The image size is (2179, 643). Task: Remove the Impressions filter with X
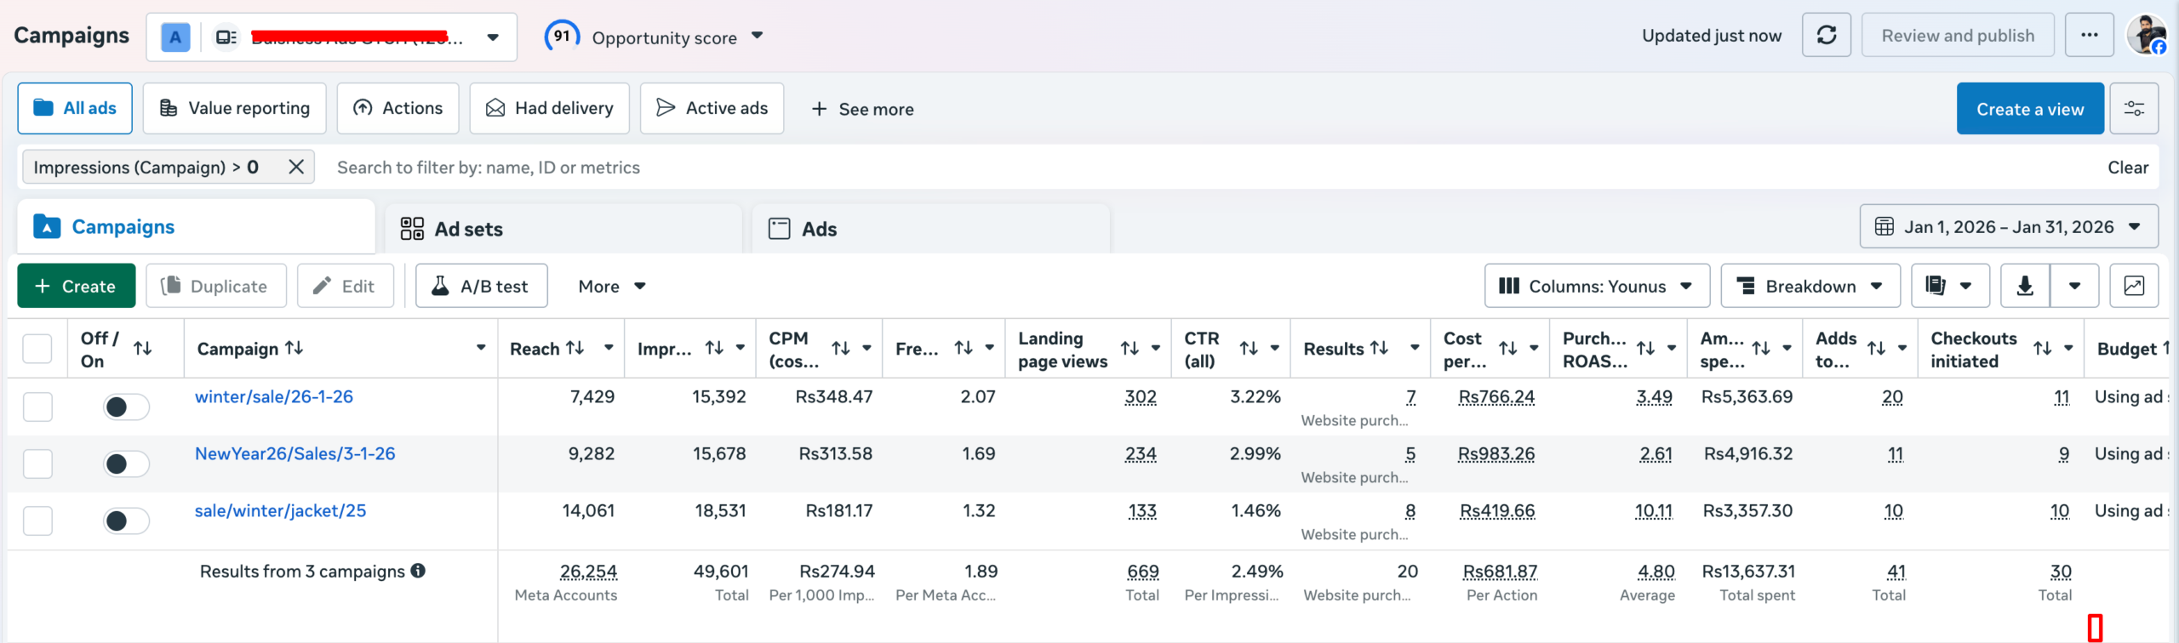pyautogui.click(x=295, y=167)
